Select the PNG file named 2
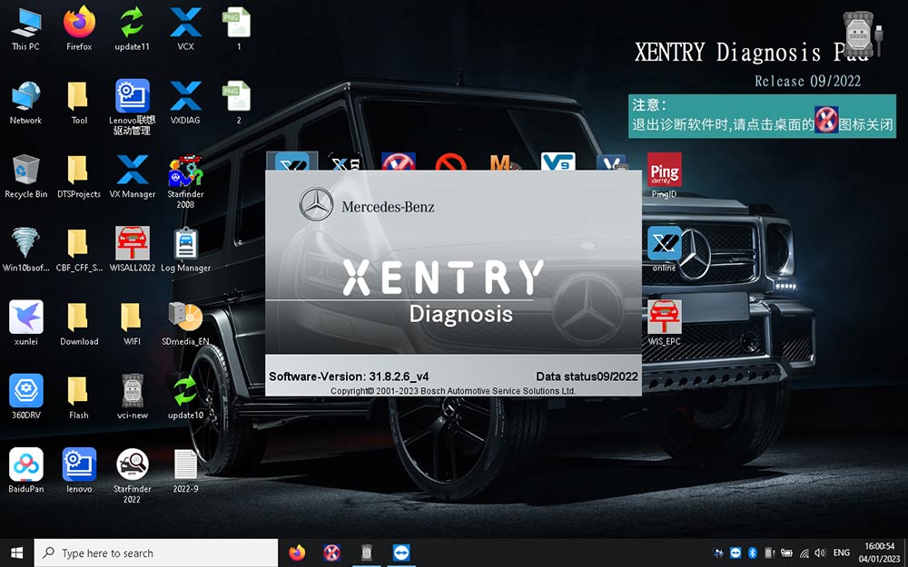908x567 pixels. pos(238,103)
